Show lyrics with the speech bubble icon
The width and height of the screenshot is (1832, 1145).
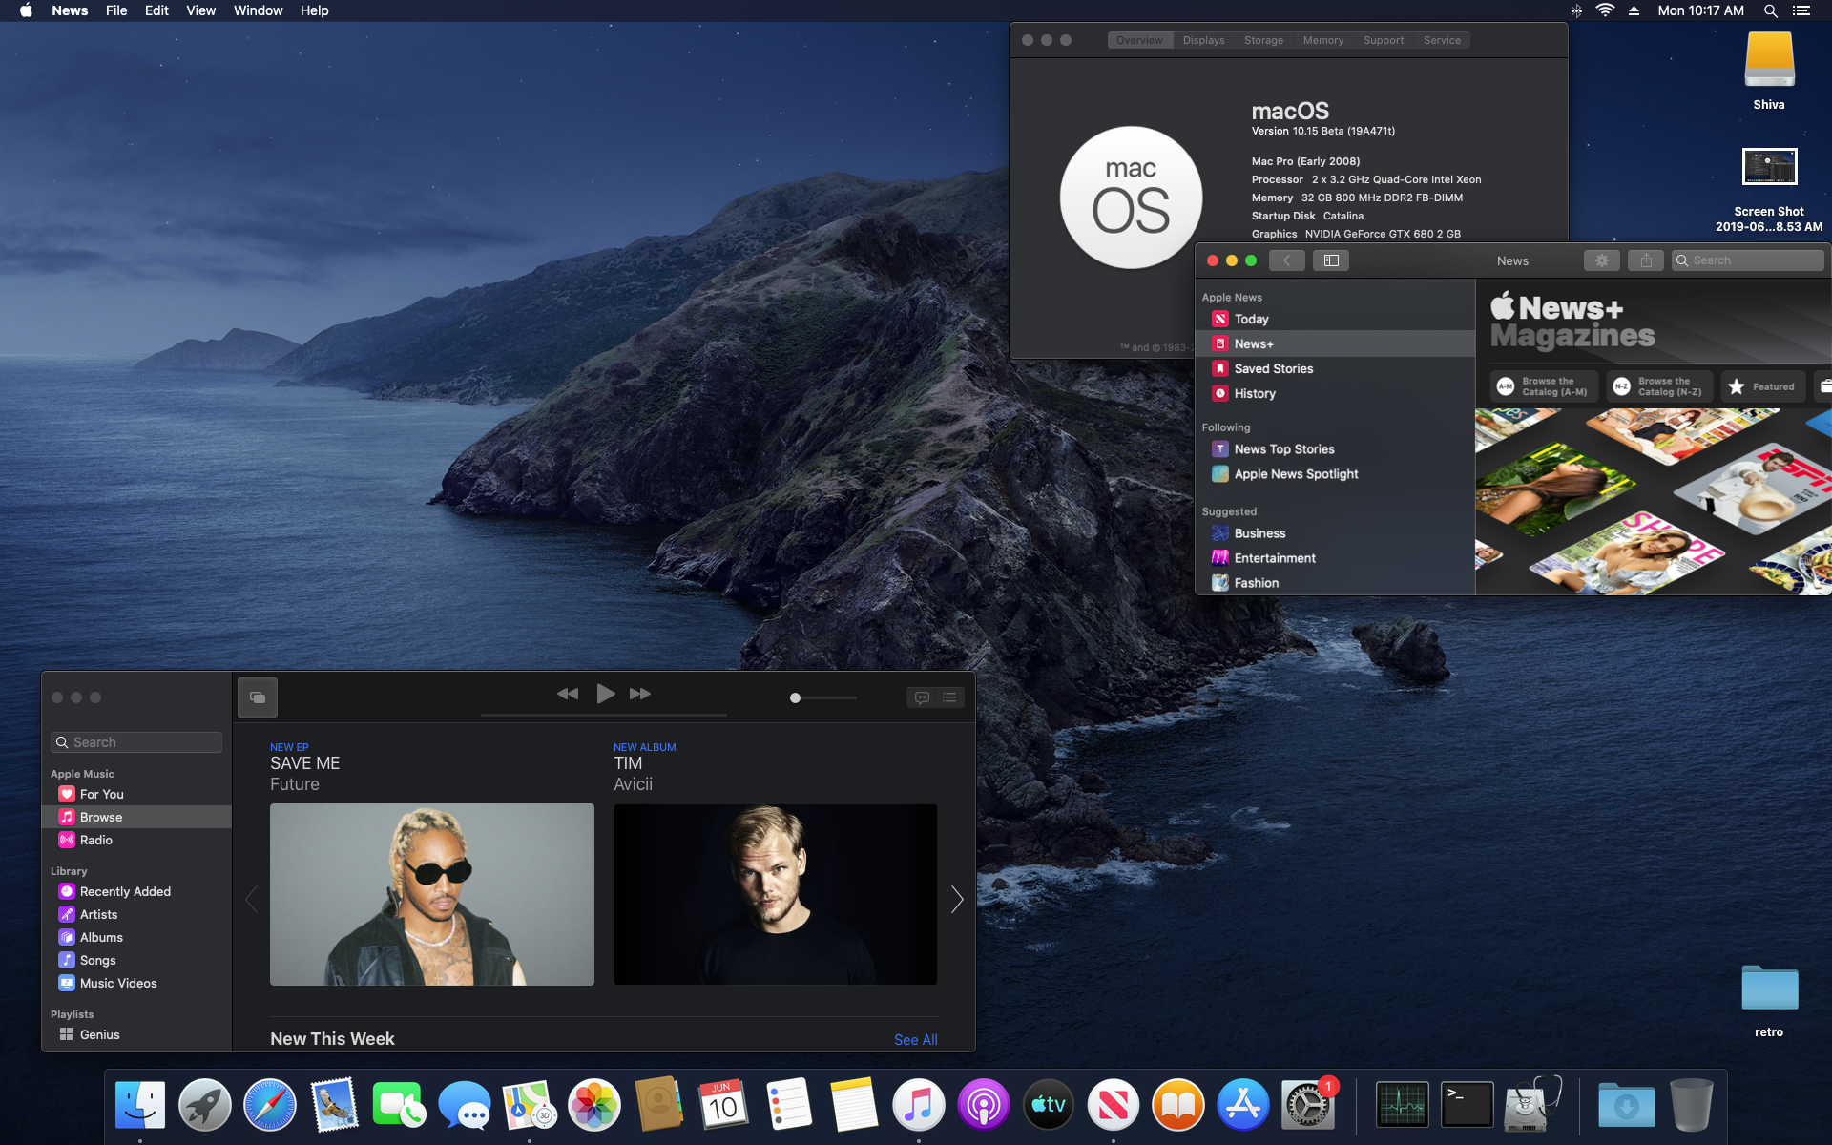[922, 697]
